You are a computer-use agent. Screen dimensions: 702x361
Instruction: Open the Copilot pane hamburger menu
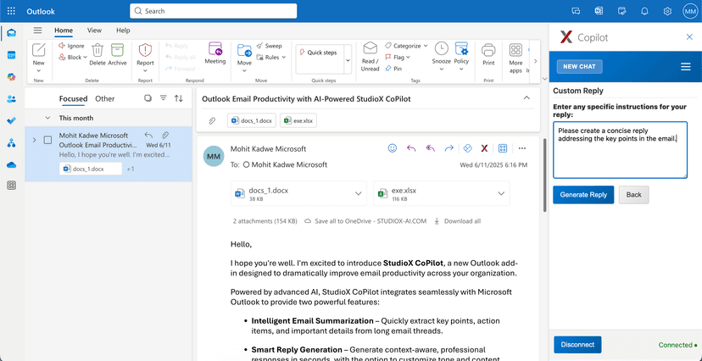click(685, 67)
